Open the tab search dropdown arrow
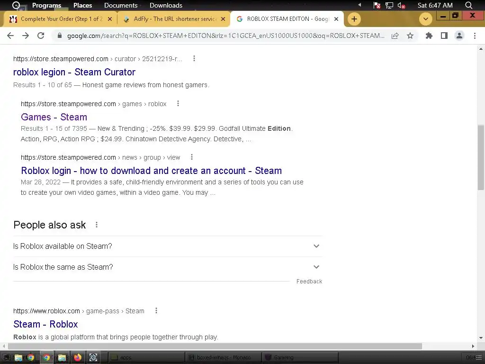The height and width of the screenshot is (364, 485). [x=426, y=19]
